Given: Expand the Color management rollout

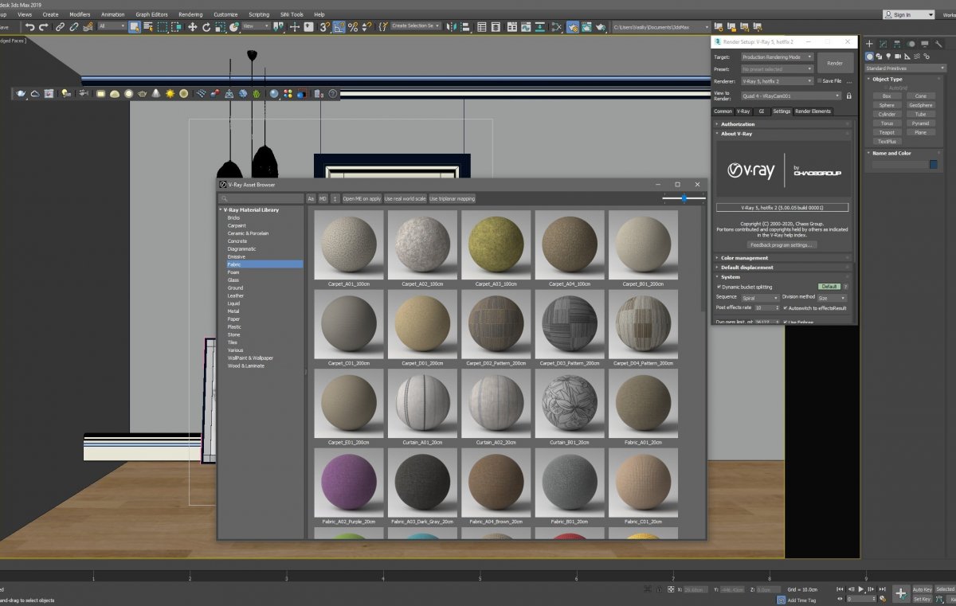Looking at the screenshot, I should tap(783, 258).
